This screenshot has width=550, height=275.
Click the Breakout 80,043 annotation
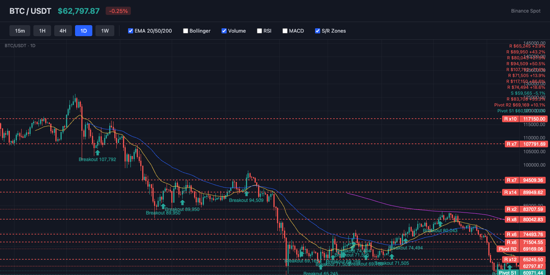tap(440, 231)
